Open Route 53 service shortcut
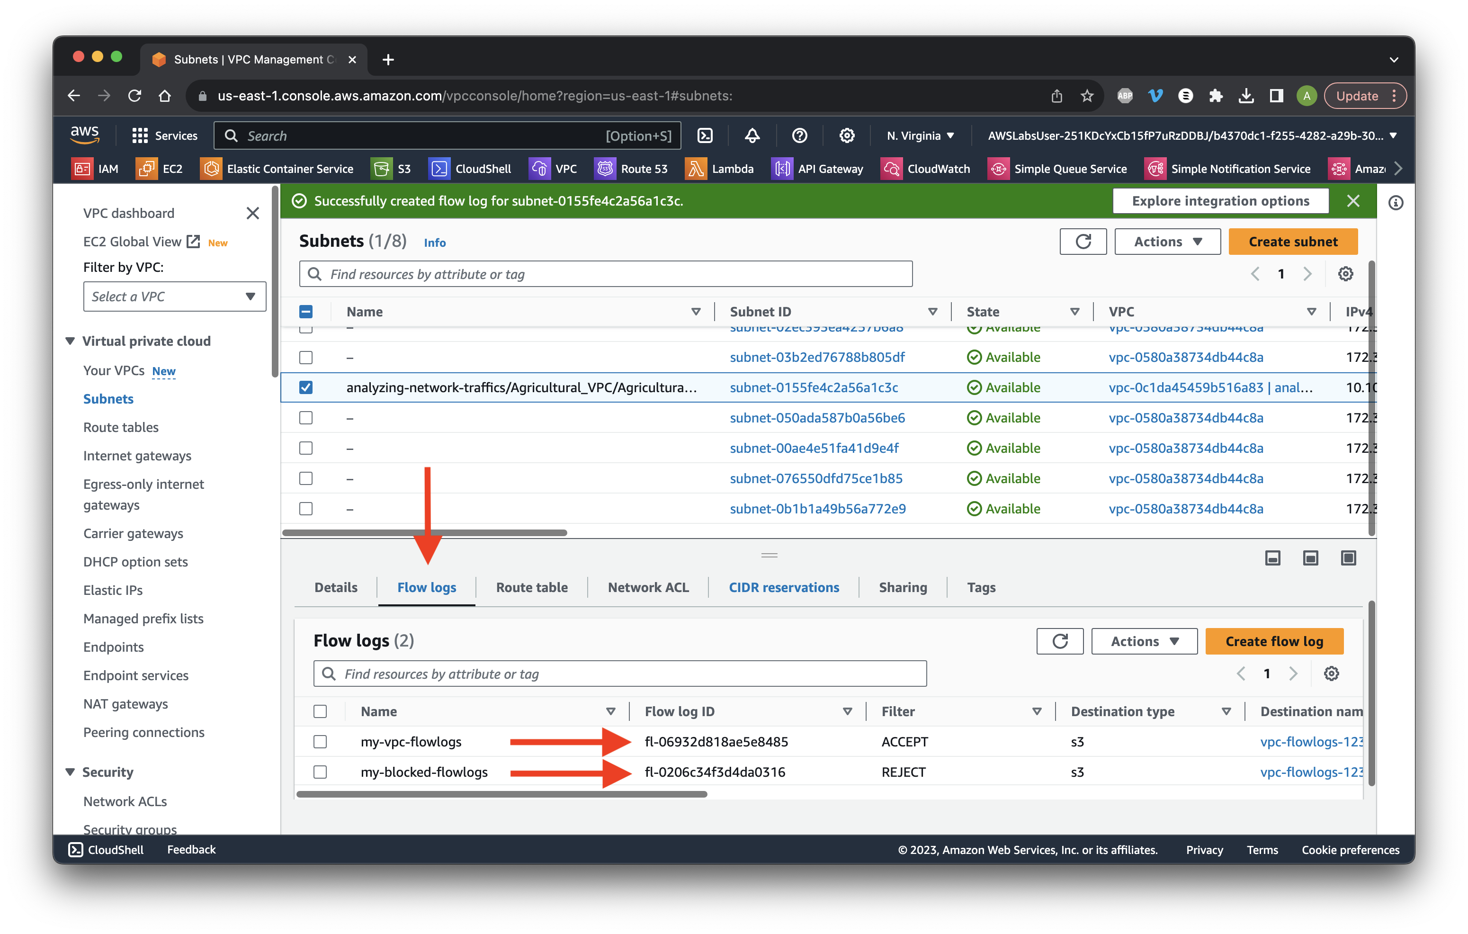Viewport: 1468px width, 934px height. pyautogui.click(x=631, y=169)
